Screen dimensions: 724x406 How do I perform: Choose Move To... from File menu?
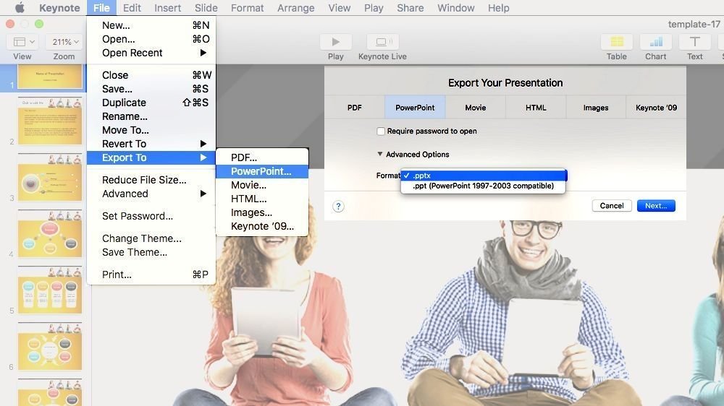151,131
